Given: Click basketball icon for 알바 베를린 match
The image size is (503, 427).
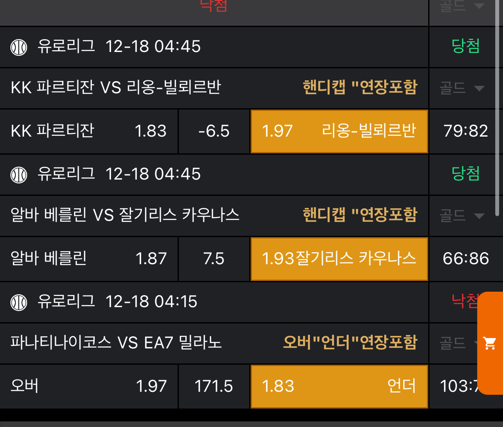Looking at the screenshot, I should click(x=18, y=175).
